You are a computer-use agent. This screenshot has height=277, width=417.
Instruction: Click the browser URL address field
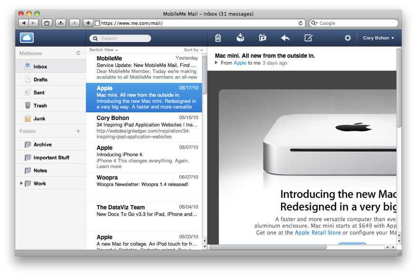click(x=198, y=23)
